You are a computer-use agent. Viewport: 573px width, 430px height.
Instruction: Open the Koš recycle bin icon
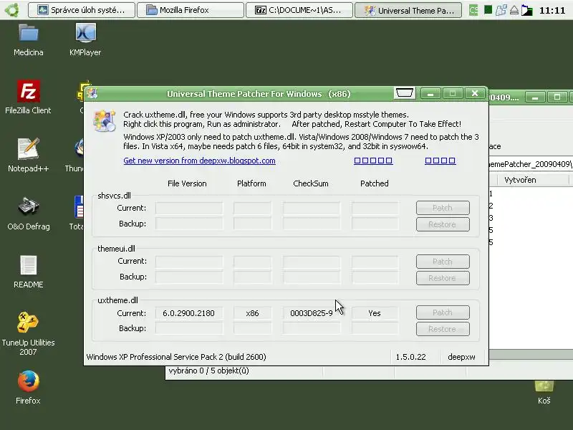[544, 392]
